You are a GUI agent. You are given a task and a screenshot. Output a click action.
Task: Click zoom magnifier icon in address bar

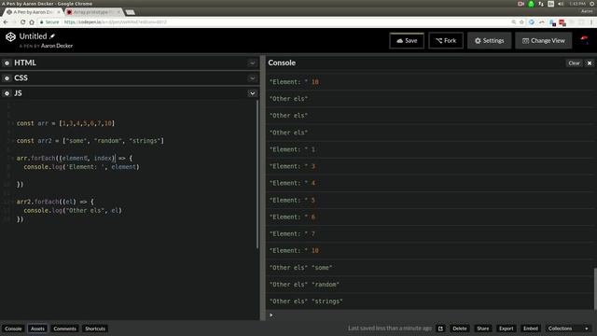tap(514, 22)
